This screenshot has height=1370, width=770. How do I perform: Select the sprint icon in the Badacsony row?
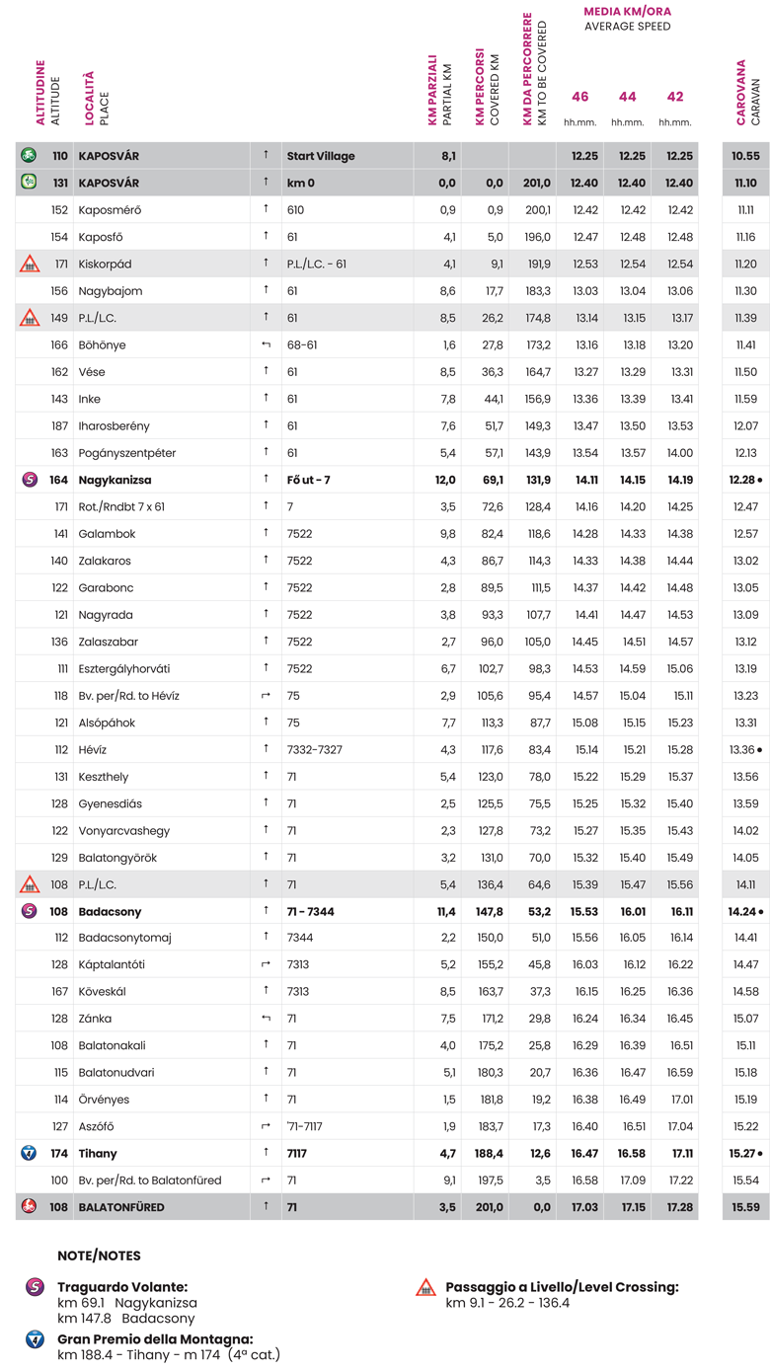coord(29,911)
